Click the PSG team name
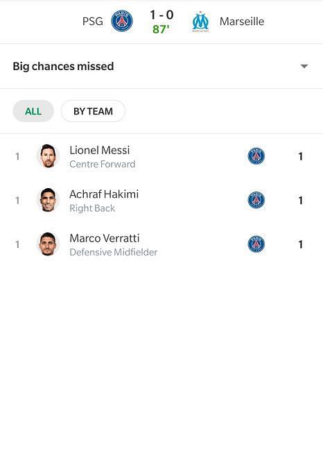This screenshot has width=323, height=472. coord(93,22)
